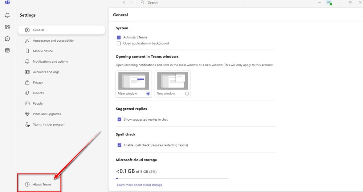Click the Opening content in Teams windows heading

coord(147,57)
